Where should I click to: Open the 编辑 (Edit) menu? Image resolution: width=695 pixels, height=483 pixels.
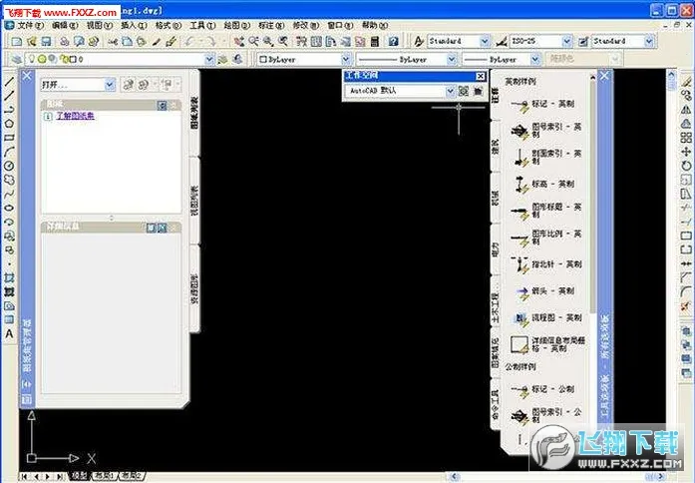click(x=65, y=25)
